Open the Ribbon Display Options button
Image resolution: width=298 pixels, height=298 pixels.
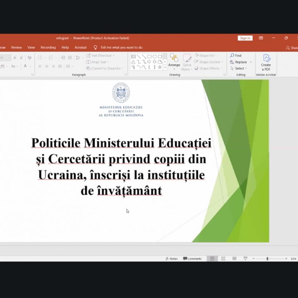pos(261,38)
